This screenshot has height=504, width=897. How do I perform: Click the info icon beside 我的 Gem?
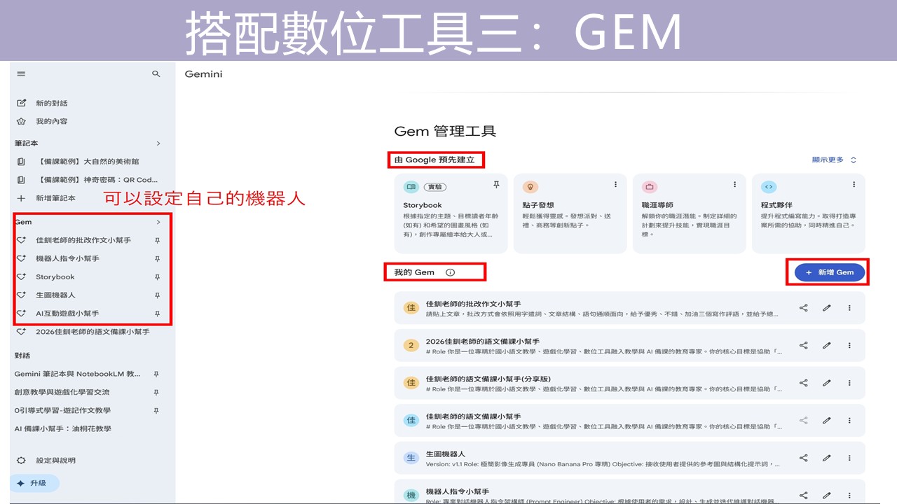[451, 272]
